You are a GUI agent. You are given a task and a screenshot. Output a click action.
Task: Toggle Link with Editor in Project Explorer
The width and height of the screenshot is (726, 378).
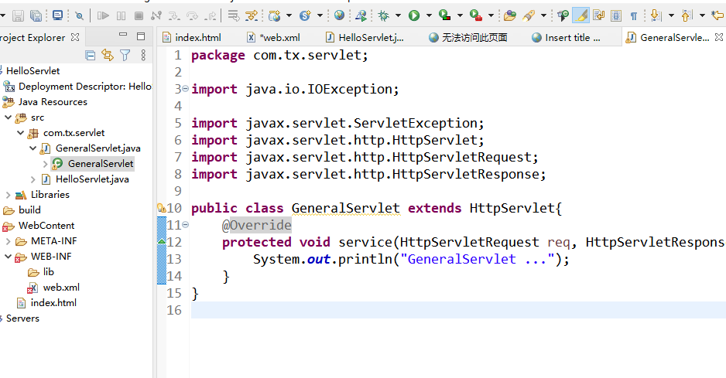click(108, 56)
